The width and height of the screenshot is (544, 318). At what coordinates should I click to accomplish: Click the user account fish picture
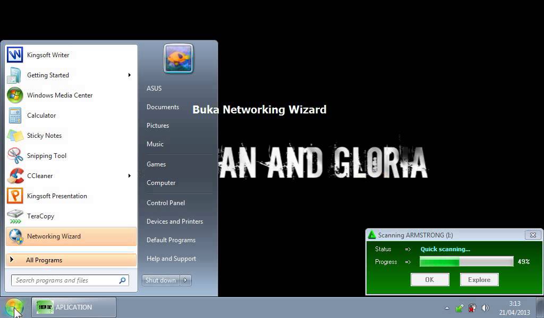(x=178, y=58)
